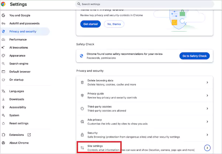Click the download arrow icon beside Downloads
The height and width of the screenshot is (154, 222).
(x=3, y=99)
